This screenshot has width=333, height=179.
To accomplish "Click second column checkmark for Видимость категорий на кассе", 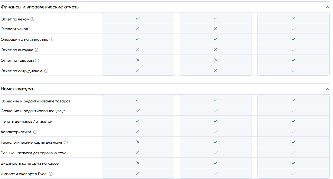I will pos(216,163).
